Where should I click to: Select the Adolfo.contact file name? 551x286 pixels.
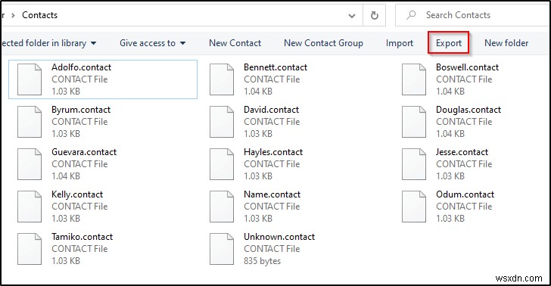82,67
